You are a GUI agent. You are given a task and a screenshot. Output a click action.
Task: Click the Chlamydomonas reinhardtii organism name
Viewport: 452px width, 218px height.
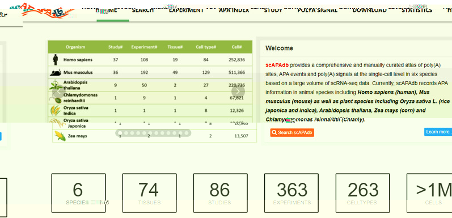coord(81,98)
